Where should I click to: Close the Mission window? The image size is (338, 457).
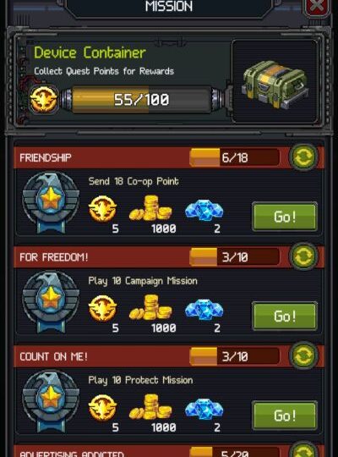[318, 7]
